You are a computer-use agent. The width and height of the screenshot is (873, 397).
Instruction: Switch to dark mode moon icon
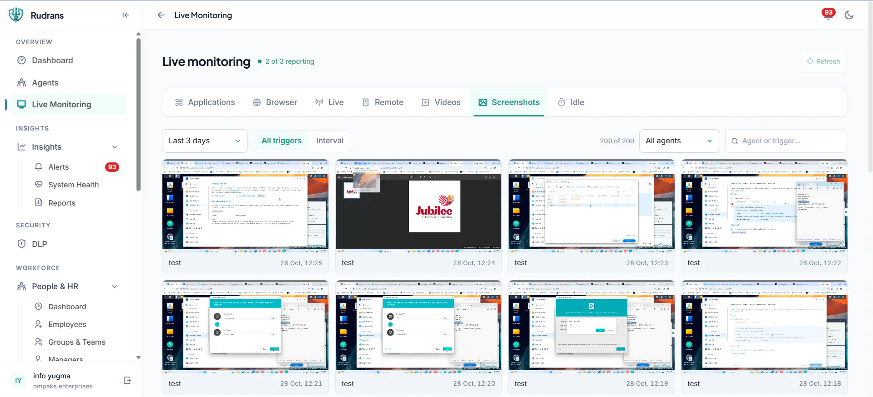click(849, 15)
